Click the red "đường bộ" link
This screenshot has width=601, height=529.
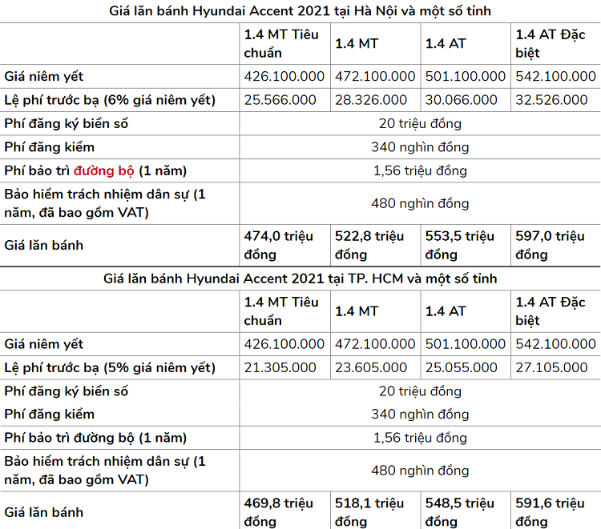pos(104,171)
